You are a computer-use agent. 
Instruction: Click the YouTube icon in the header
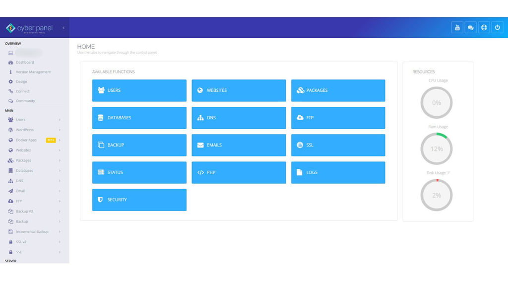(457, 28)
